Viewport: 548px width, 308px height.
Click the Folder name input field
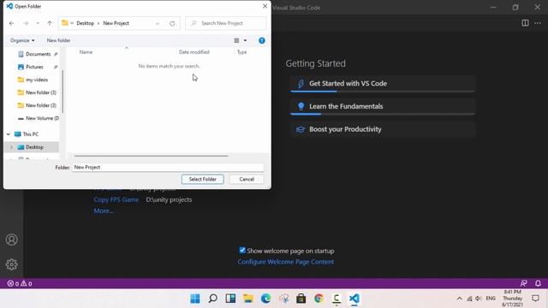tap(168, 168)
